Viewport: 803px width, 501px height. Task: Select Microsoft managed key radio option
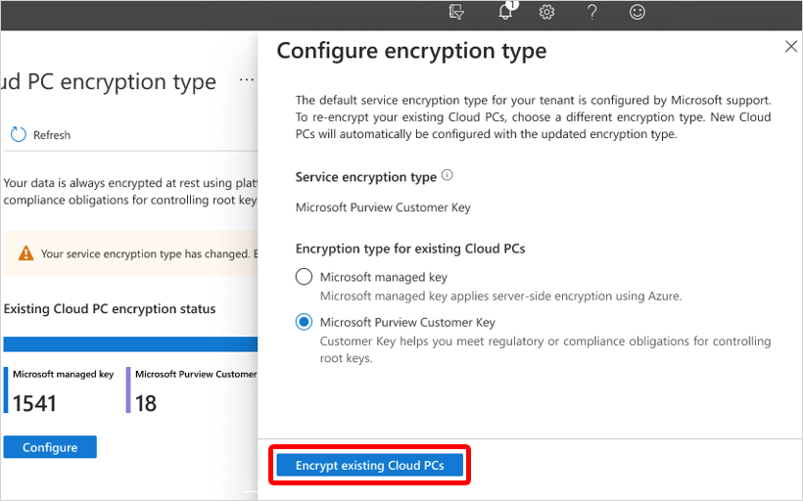click(305, 277)
